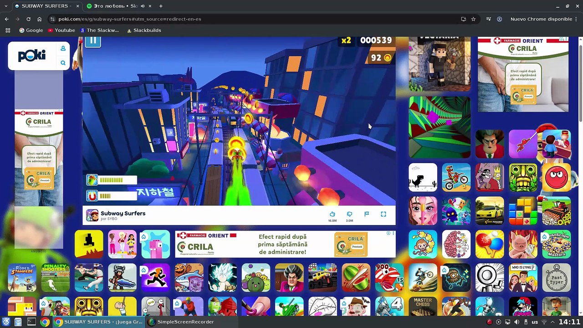This screenshot has height=328, width=583.
Task: Open the Who Is Lying game thumbnail
Action: [523, 277]
